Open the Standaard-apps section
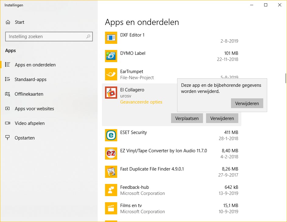Viewport: 287px width, 222px height. 30,79
